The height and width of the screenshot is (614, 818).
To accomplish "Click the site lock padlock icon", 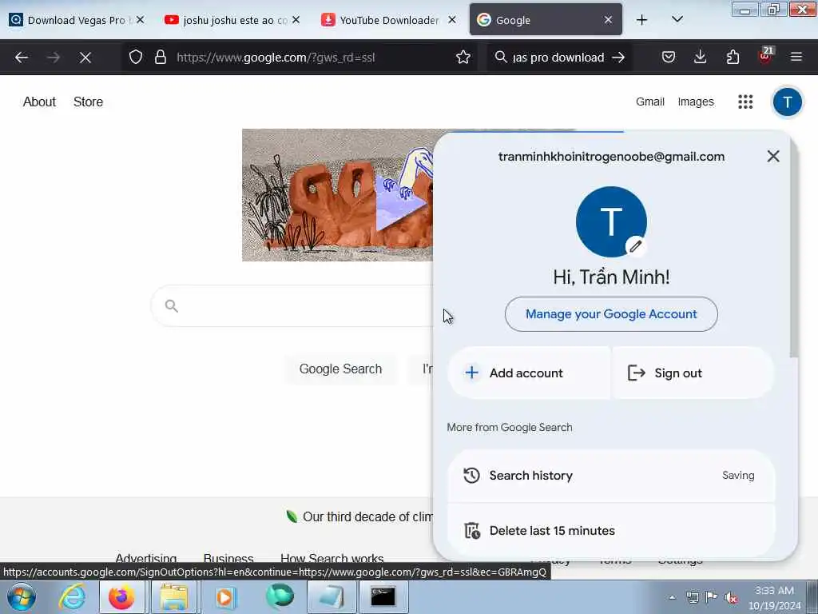I will 161,58.
